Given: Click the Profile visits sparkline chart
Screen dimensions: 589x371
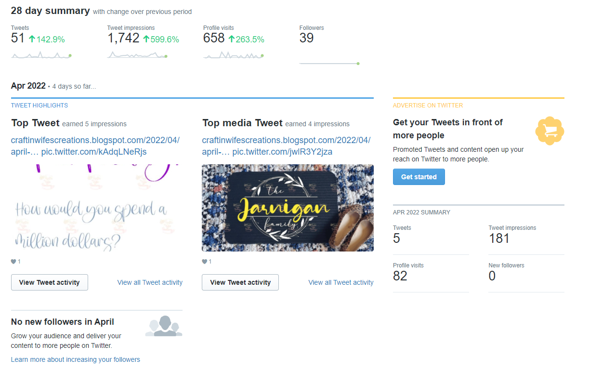Looking at the screenshot, I should tap(234, 55).
